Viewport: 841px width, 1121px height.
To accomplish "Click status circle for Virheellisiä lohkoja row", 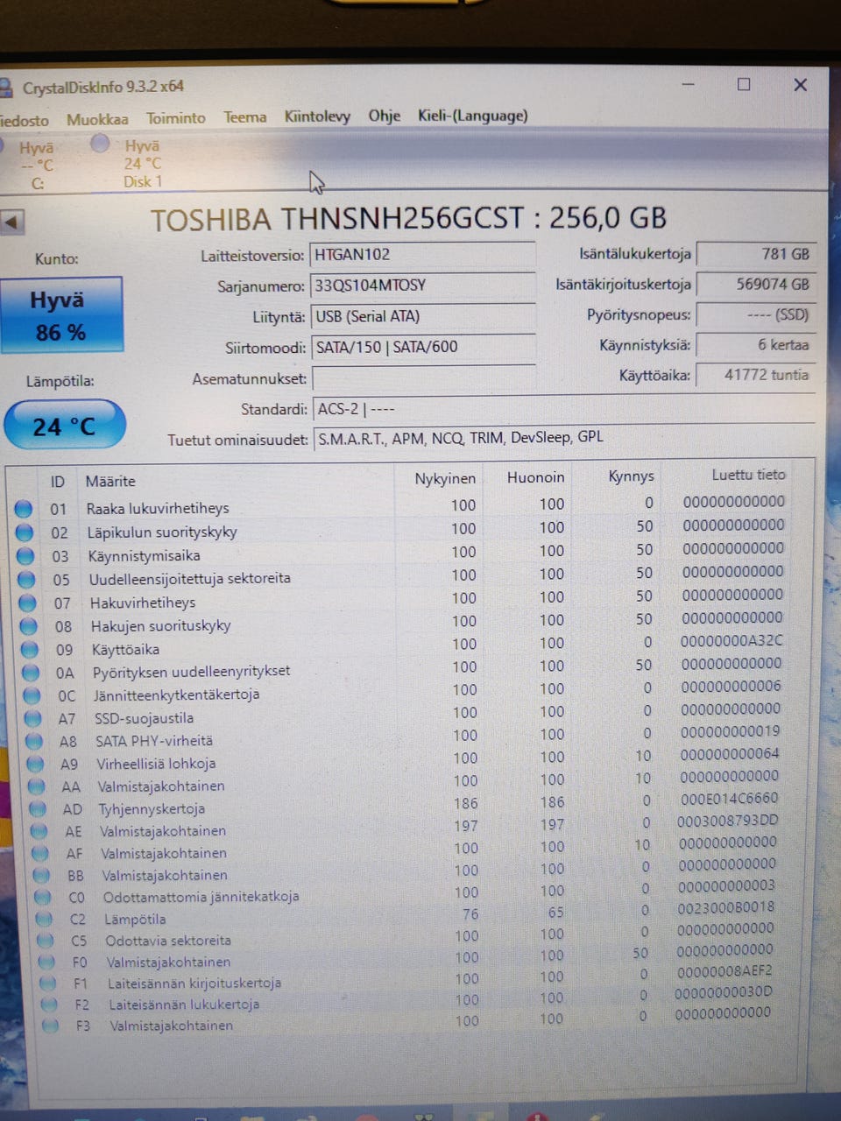I will pos(36,764).
